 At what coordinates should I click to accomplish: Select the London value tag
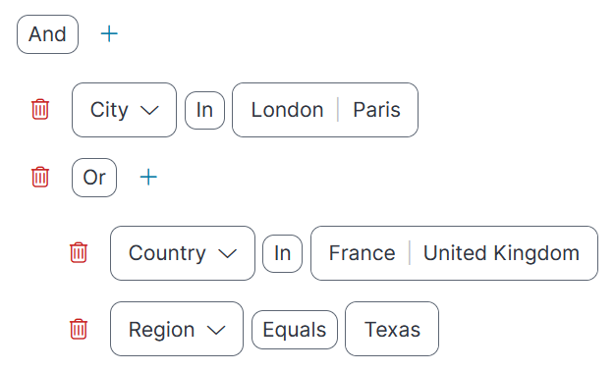pyautogui.click(x=287, y=110)
